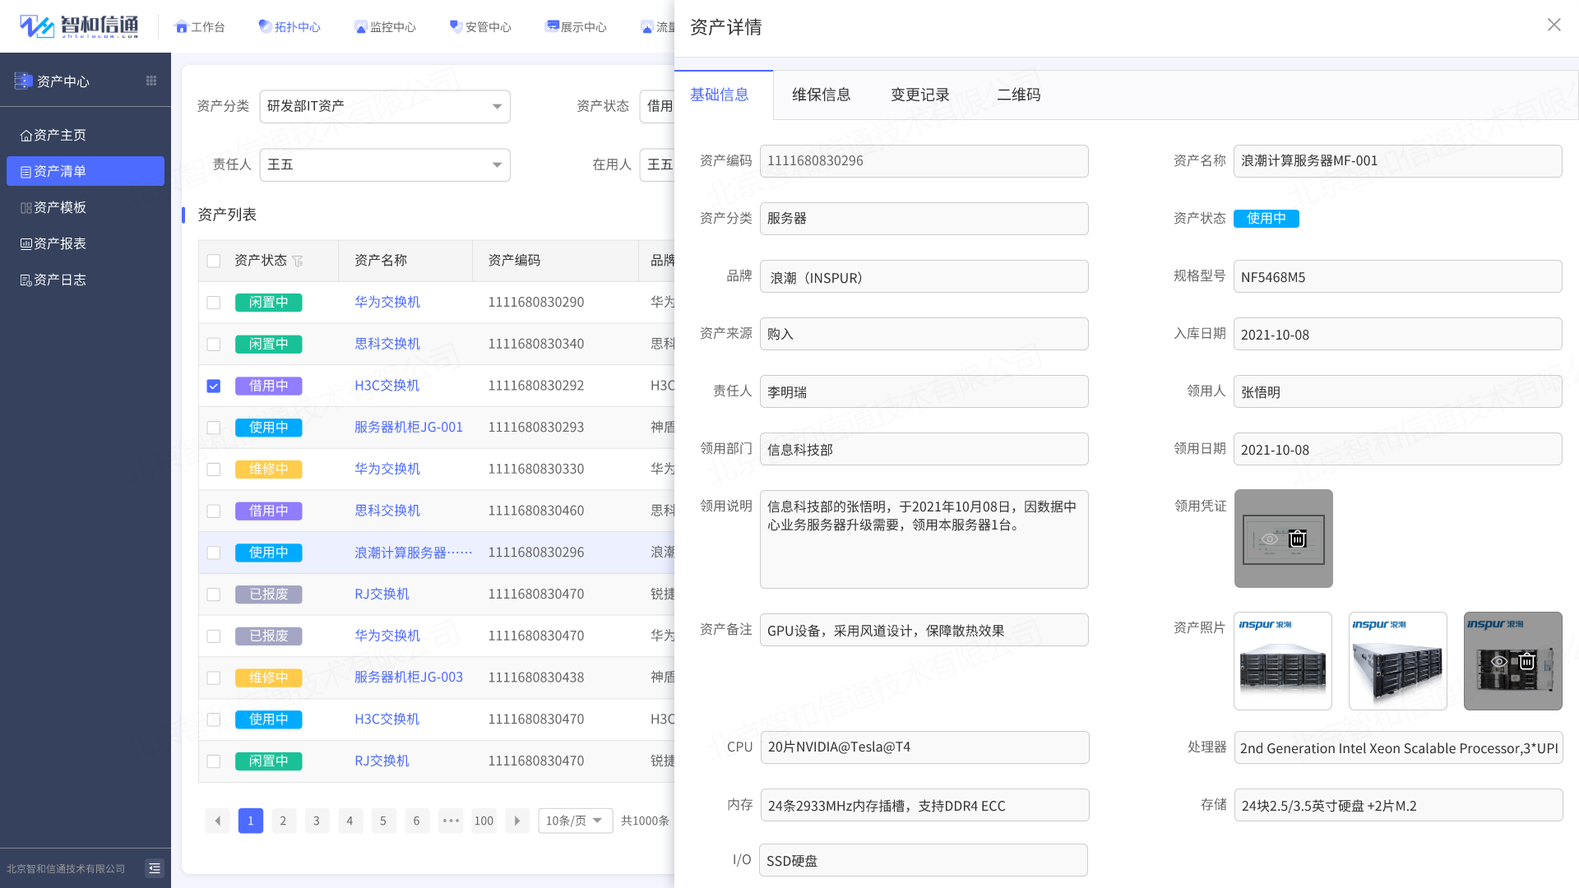Screen dimensions: 1579x888
Task: Open the 服务器机柜JG-003 asset details
Action: tap(409, 678)
